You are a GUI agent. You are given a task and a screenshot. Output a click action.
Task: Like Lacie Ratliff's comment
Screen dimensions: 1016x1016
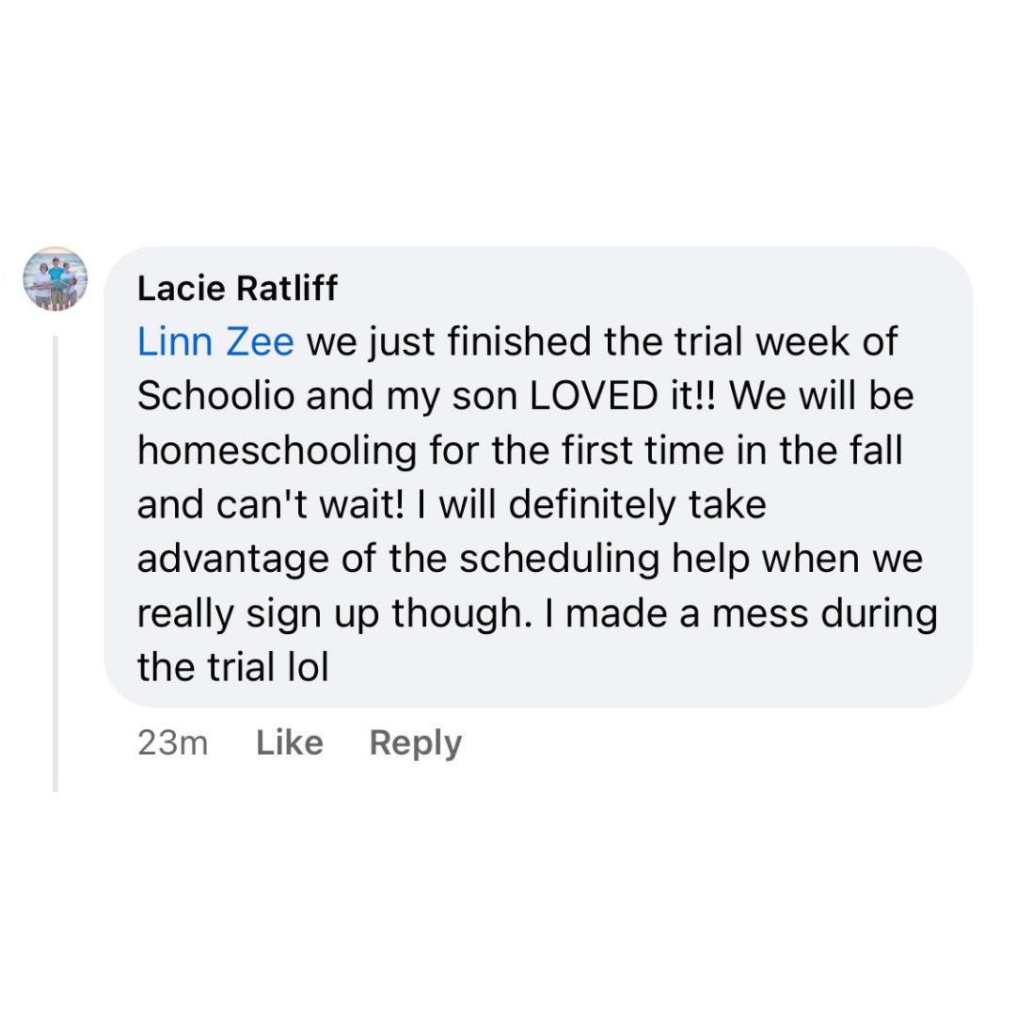[290, 743]
